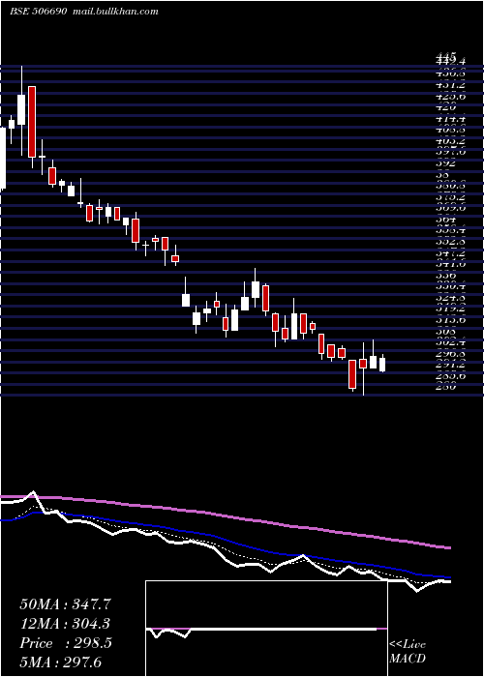This screenshot has width=484, height=677.
Task: Select the 50MA : 347.7 readout
Action: pyautogui.click(x=63, y=604)
